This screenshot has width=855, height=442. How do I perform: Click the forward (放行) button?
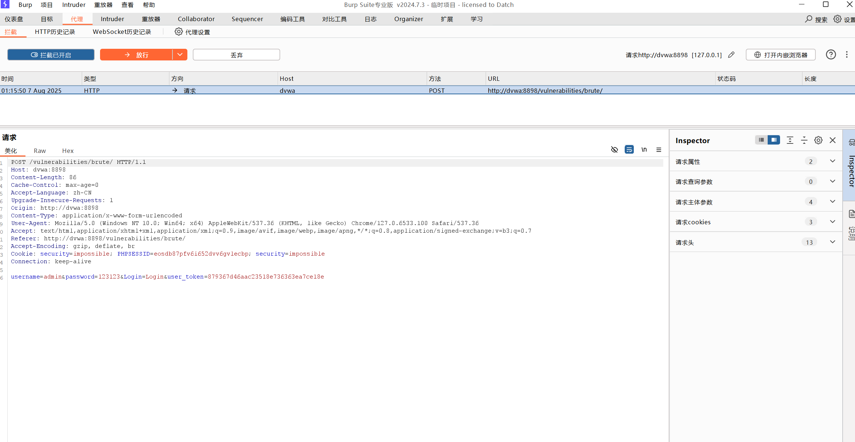pos(136,55)
